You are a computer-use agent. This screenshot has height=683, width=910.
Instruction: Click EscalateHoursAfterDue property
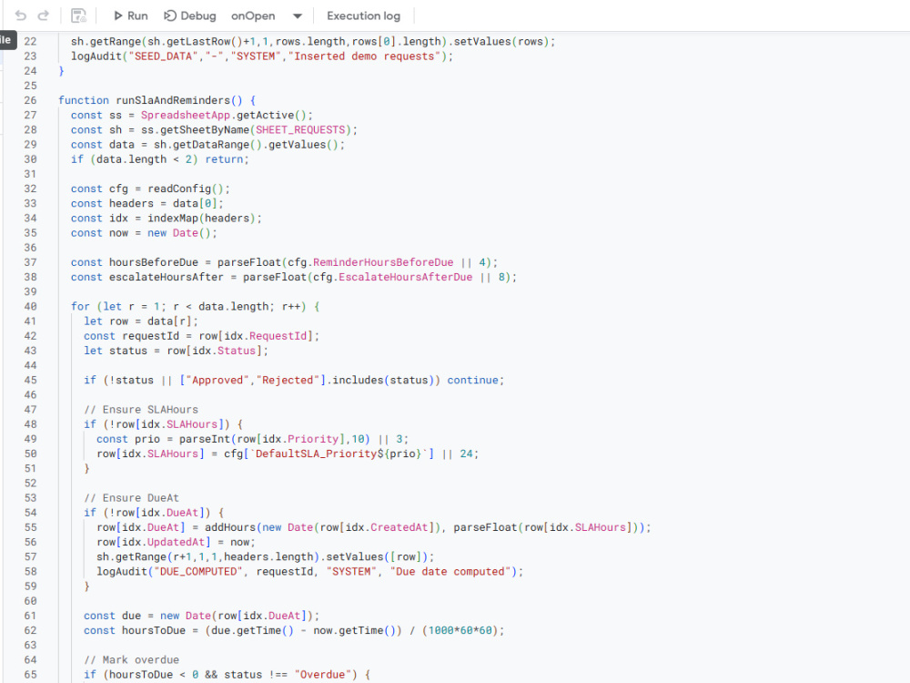(x=406, y=277)
